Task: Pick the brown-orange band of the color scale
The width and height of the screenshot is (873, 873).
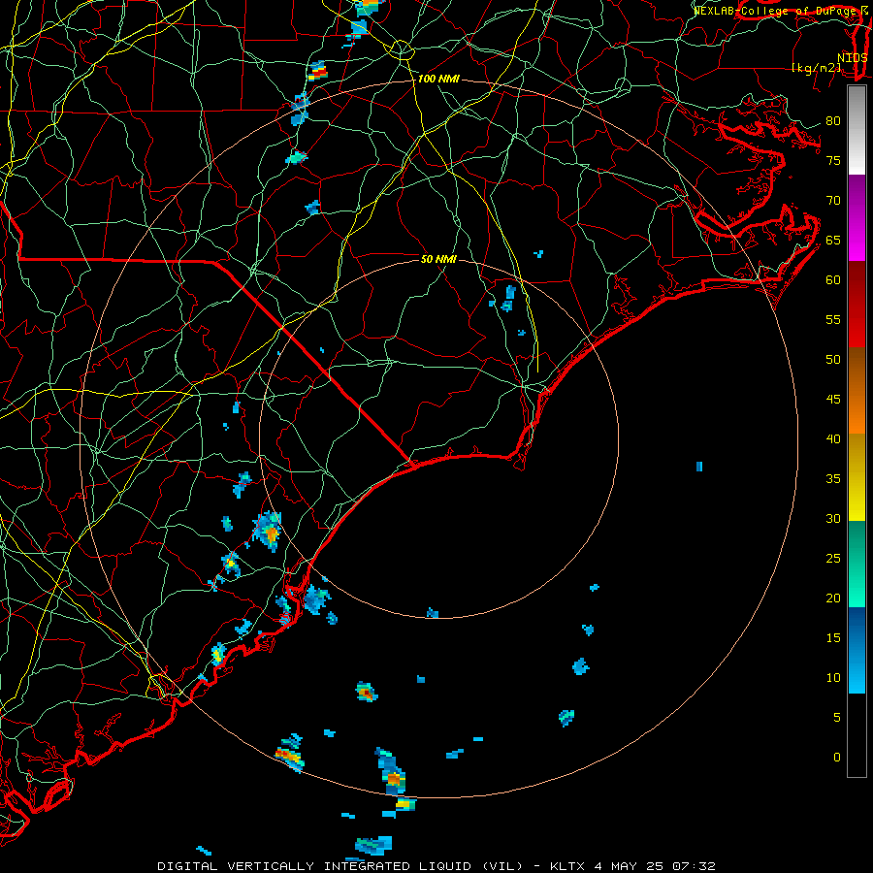Action: tap(857, 390)
